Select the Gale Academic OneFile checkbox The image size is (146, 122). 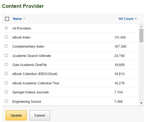[x=6, y=64]
